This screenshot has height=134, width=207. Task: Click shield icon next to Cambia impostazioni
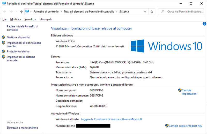[x=180, y=90]
